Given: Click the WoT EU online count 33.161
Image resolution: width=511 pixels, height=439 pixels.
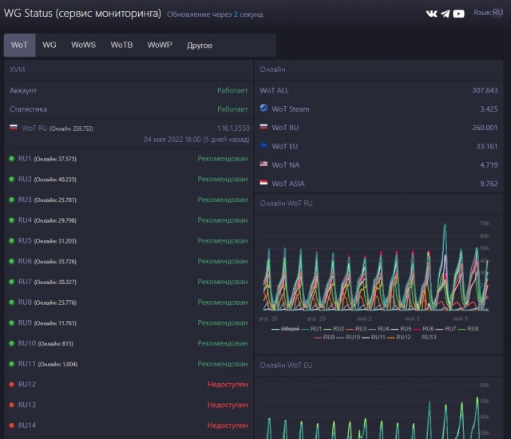Looking at the screenshot, I should pos(487,146).
